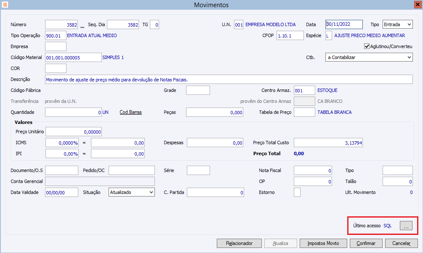
Task: Click the Tipo Operação field 900.01
Action: pyautogui.click(x=56, y=35)
